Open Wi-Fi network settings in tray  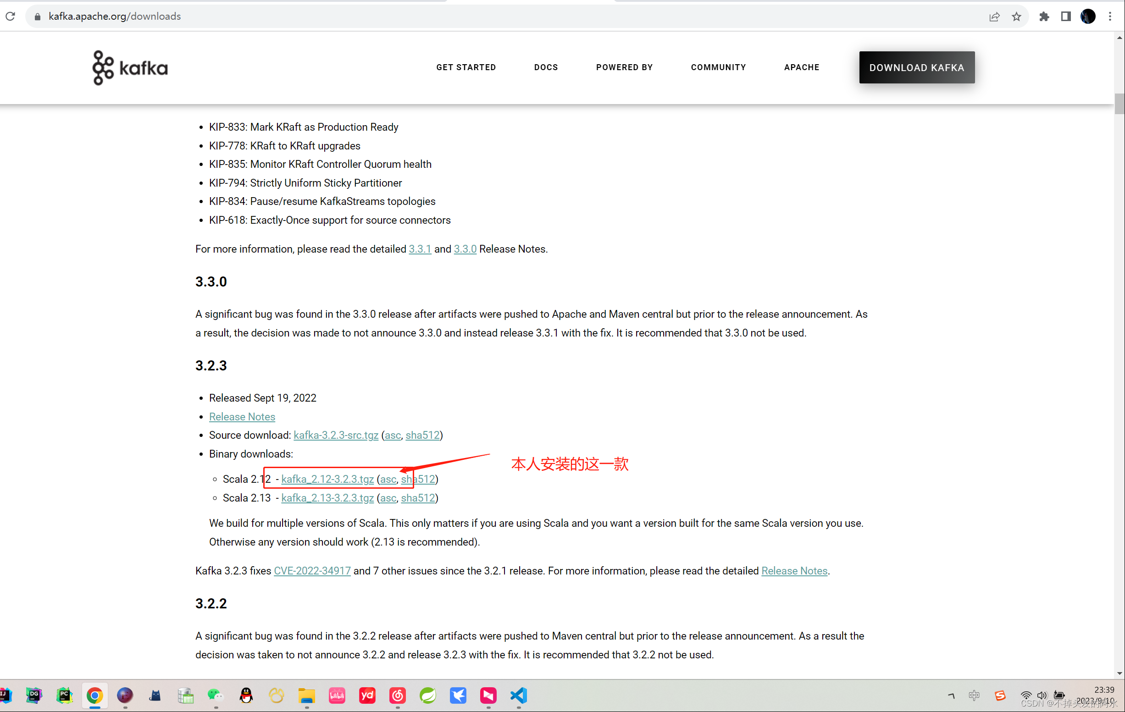[x=1026, y=695]
